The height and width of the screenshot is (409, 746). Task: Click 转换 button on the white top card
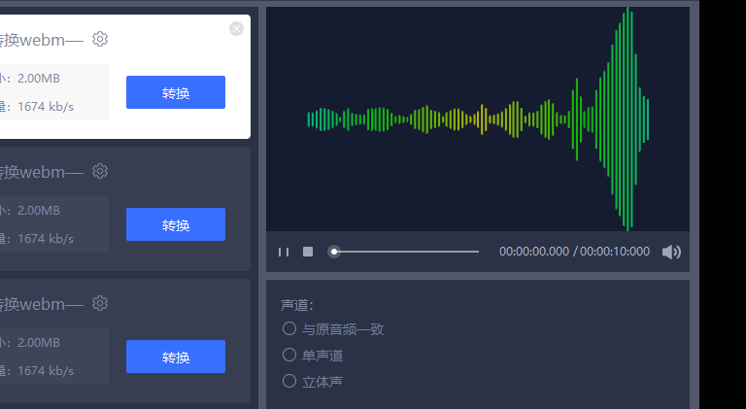click(x=176, y=92)
